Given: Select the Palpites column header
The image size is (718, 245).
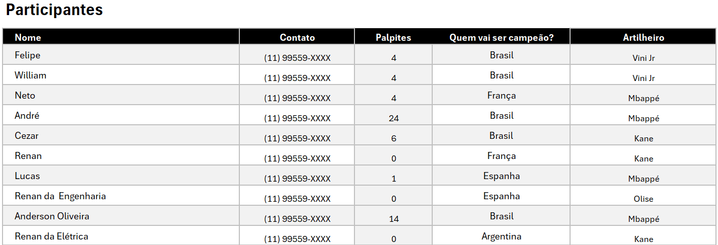Looking at the screenshot, I should tap(393, 37).
